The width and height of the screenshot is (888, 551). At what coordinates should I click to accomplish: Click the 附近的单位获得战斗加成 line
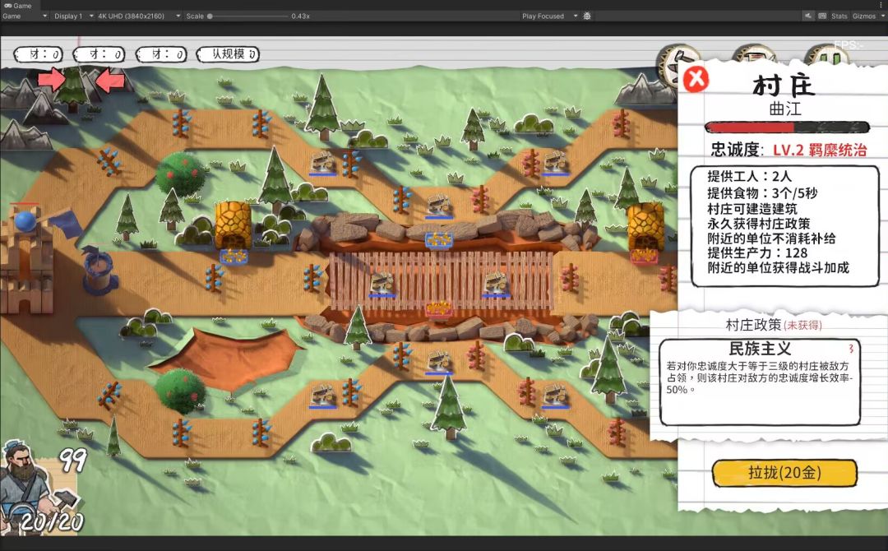click(778, 267)
